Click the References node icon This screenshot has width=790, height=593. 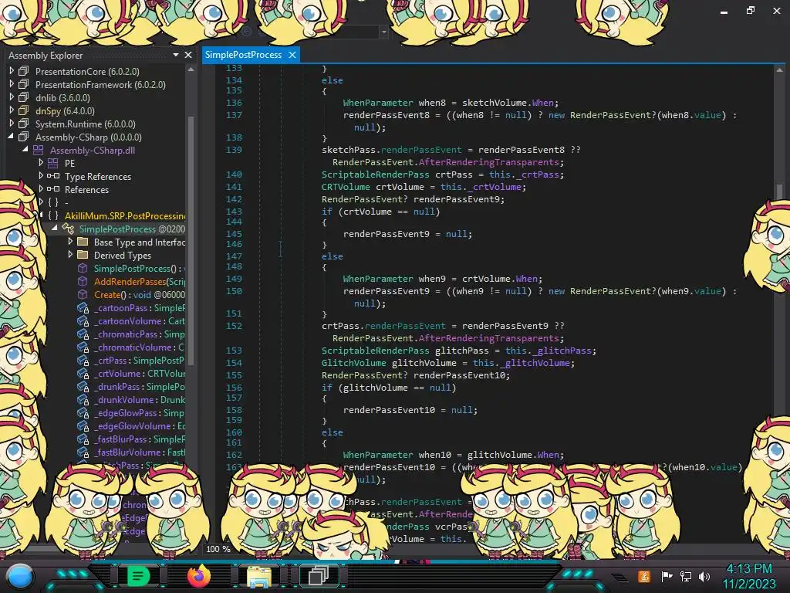tap(53, 189)
